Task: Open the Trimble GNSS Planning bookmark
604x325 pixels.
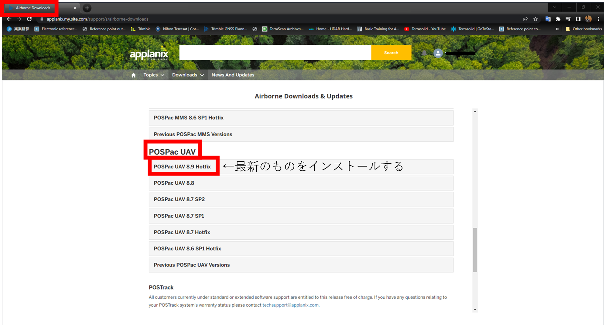Action: 226,29
